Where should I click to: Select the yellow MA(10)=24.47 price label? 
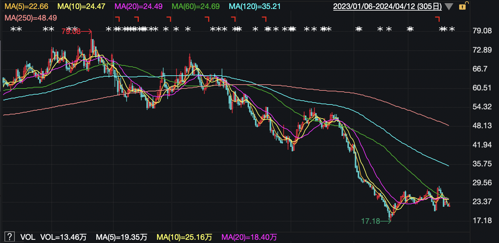(x=81, y=6)
